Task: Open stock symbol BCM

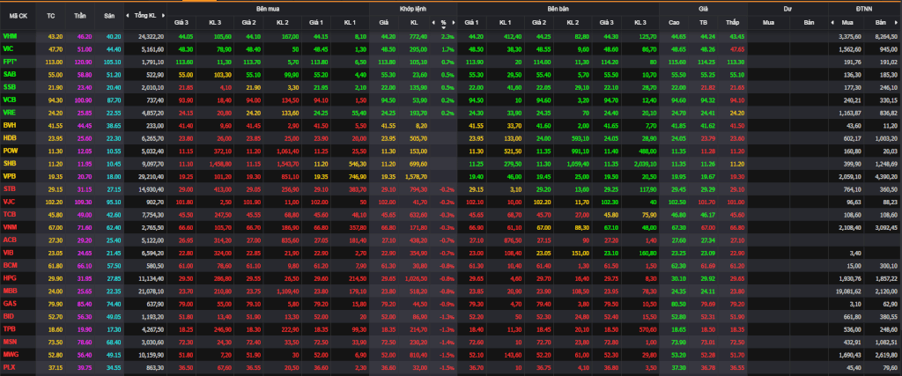Action: 10,264
